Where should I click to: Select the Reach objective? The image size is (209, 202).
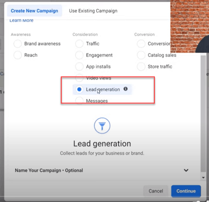tap(18, 55)
